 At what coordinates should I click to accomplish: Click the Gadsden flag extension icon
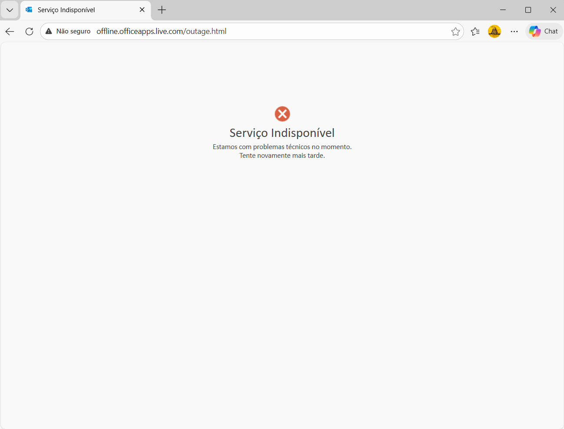(x=494, y=31)
